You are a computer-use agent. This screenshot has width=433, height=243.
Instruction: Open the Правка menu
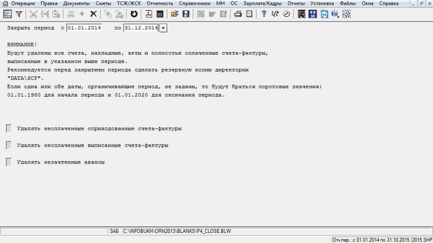49,4
